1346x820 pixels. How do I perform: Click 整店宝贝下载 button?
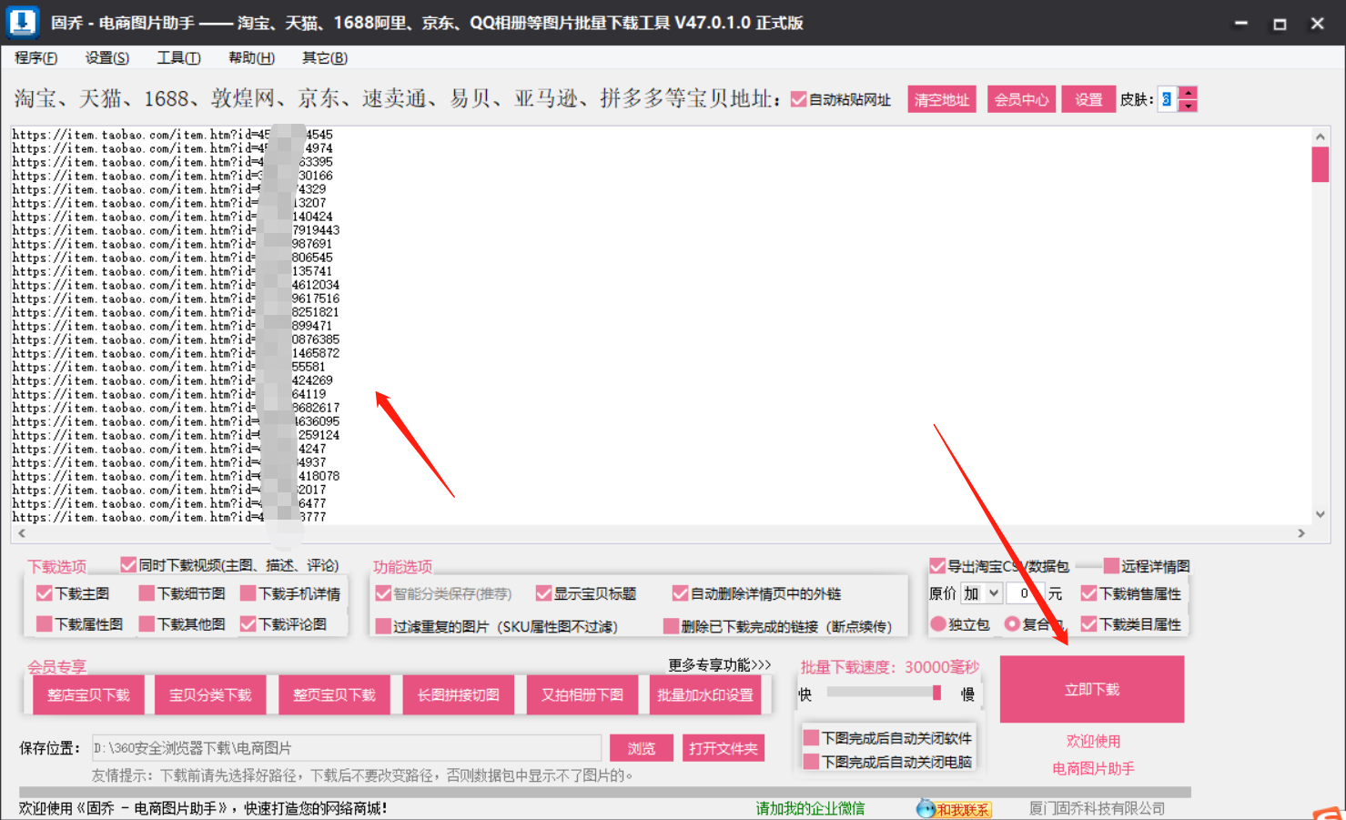tap(88, 694)
